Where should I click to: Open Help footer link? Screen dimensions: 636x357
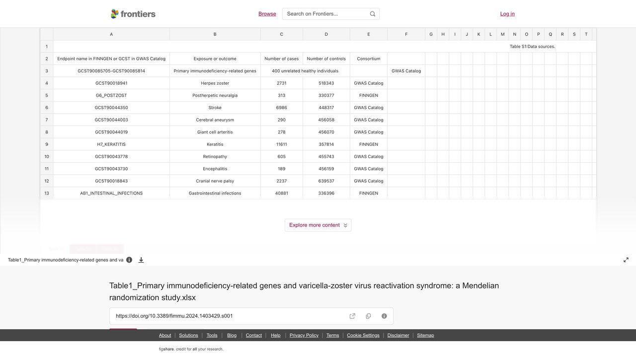(x=276, y=335)
